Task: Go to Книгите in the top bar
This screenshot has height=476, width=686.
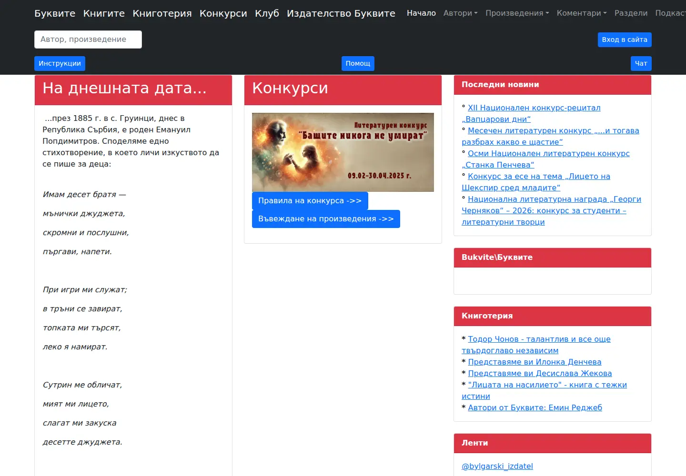Action: (x=104, y=13)
